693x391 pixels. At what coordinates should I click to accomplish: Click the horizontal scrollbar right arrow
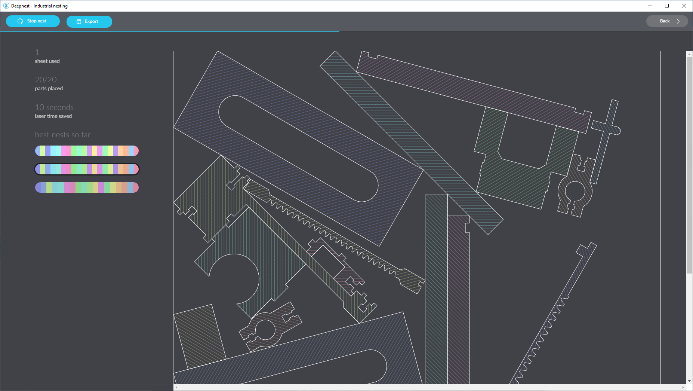(683, 388)
